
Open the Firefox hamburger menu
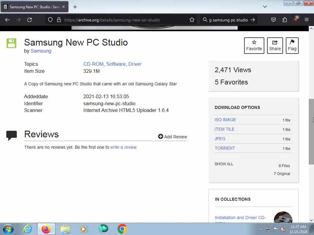click(x=307, y=20)
